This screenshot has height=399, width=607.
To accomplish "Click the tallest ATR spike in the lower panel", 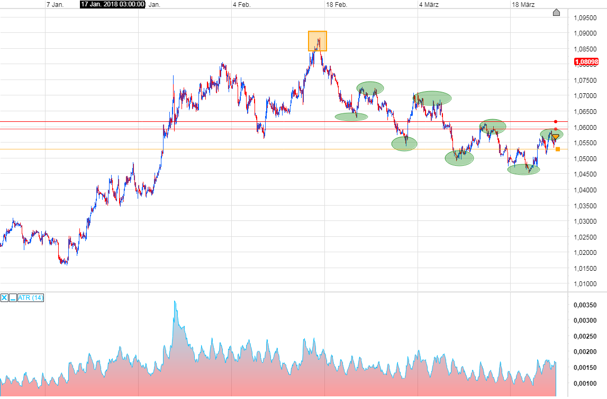I will (x=175, y=302).
